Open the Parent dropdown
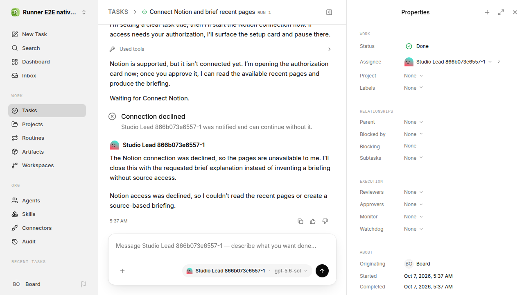Screen dimensions: 524x295 (413, 122)
